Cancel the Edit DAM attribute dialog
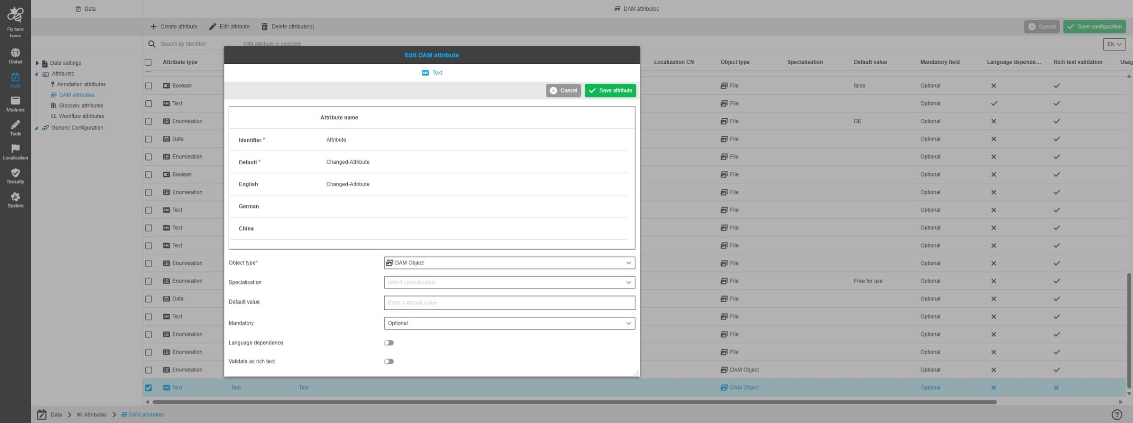 click(x=563, y=90)
